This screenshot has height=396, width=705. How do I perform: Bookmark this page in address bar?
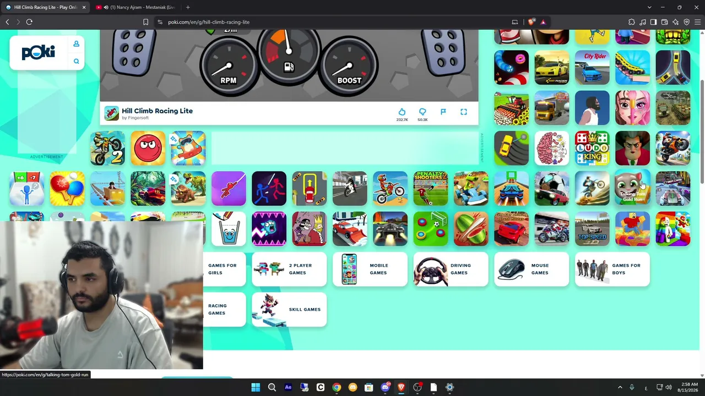click(x=145, y=22)
